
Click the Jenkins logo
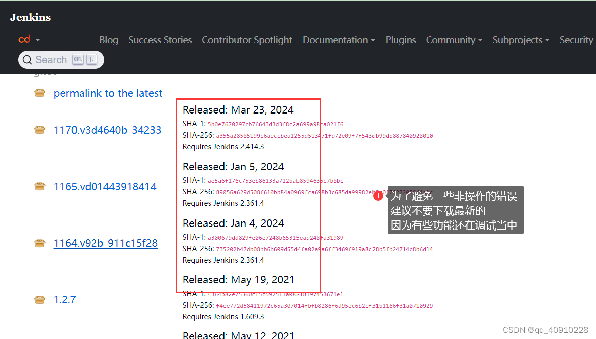(30, 17)
